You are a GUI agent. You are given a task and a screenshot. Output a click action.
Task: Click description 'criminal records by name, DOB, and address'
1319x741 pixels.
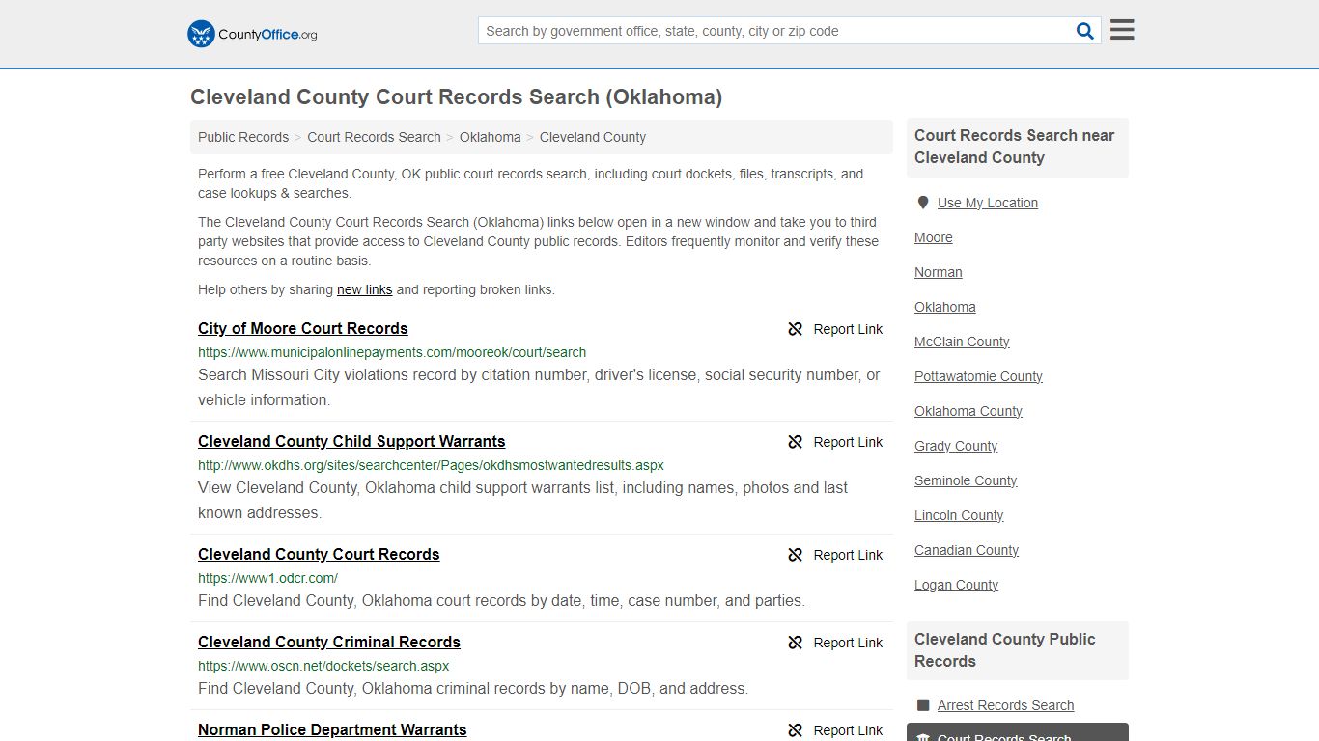(x=473, y=688)
